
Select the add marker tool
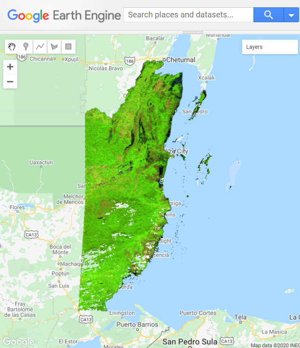click(x=26, y=47)
